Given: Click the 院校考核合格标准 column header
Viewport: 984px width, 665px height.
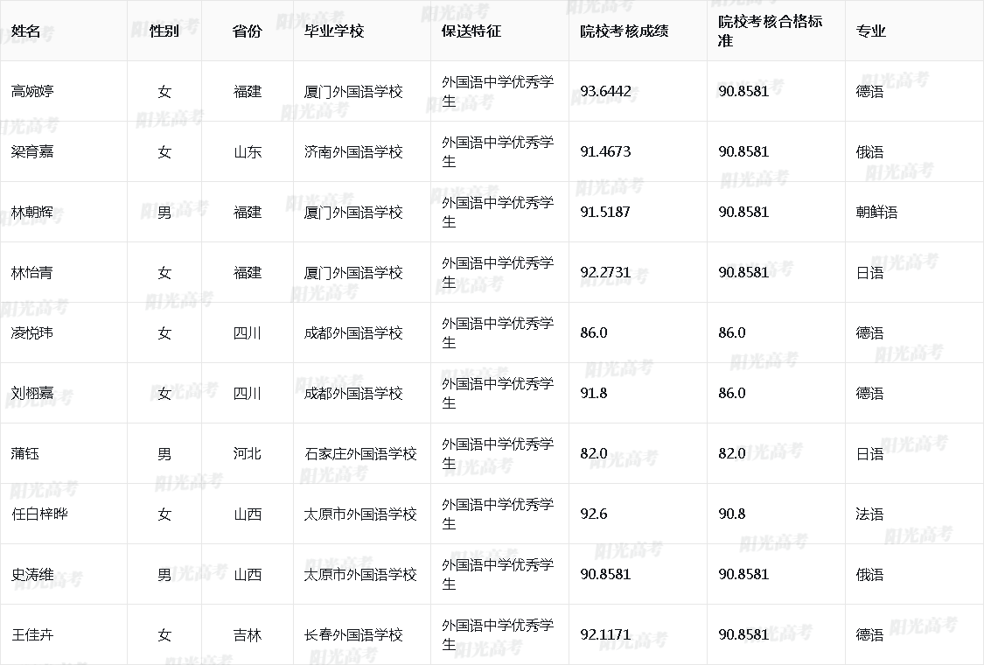Looking at the screenshot, I should (x=771, y=31).
